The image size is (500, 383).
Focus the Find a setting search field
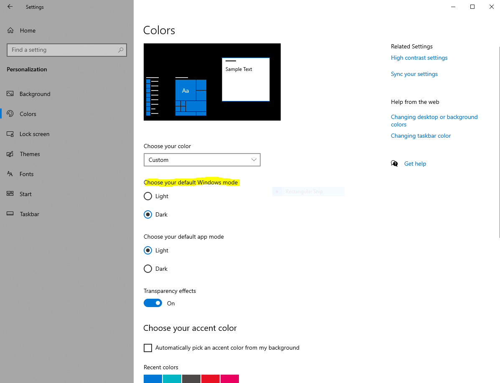67,50
